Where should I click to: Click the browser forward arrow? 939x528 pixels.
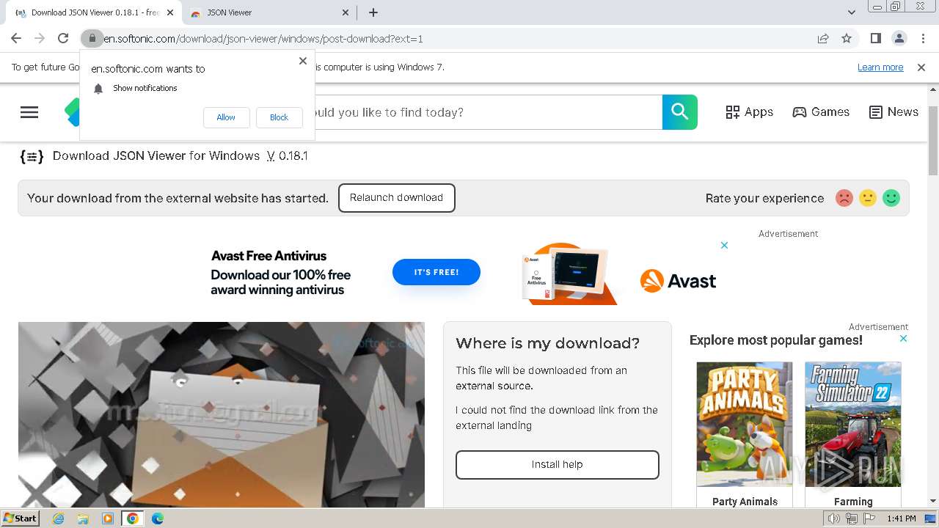coord(40,38)
